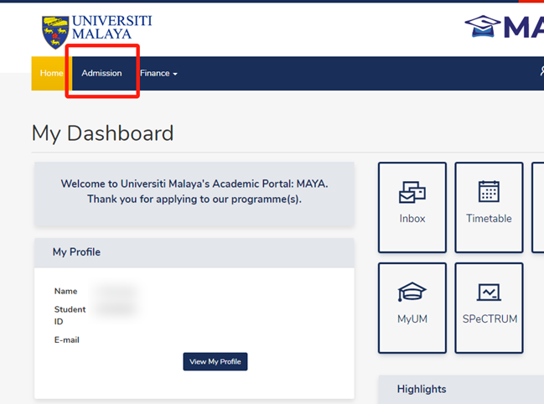
Task: Open the Admission menu item
Action: click(101, 73)
